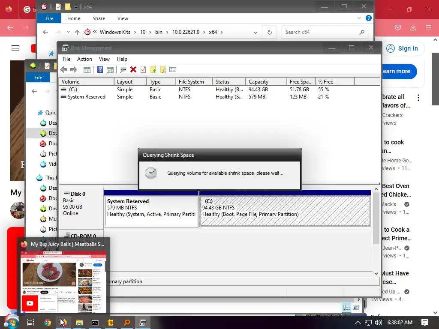This screenshot has width=439, height=329.
Task: Open the Action menu in Disk Management
Action: [84, 59]
